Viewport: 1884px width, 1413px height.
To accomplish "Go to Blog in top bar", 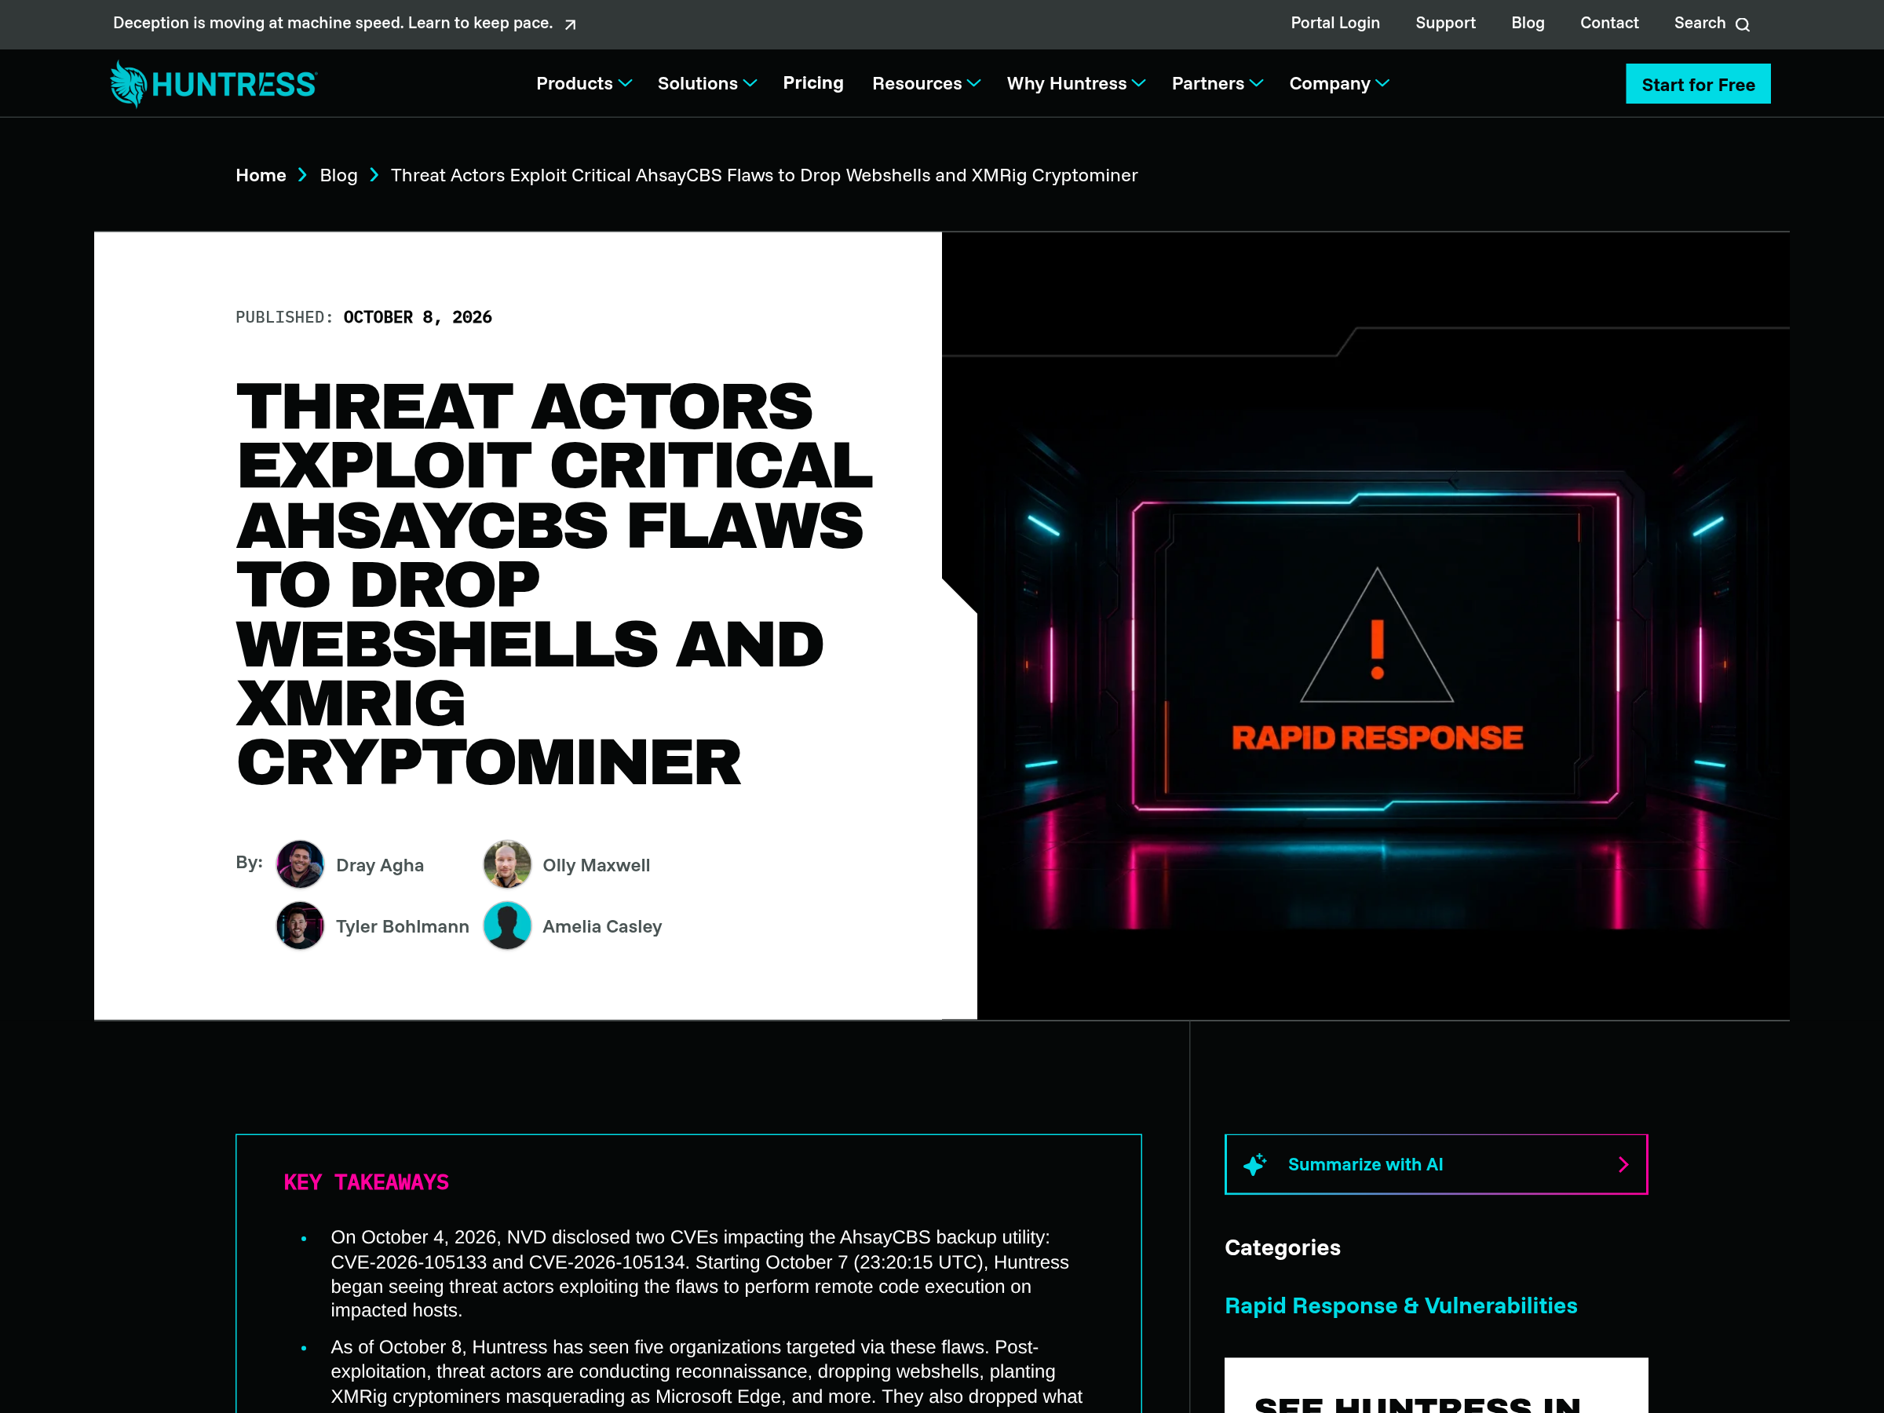I will (1527, 23).
